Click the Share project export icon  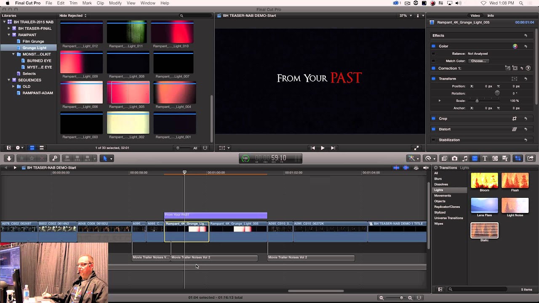(x=530, y=158)
